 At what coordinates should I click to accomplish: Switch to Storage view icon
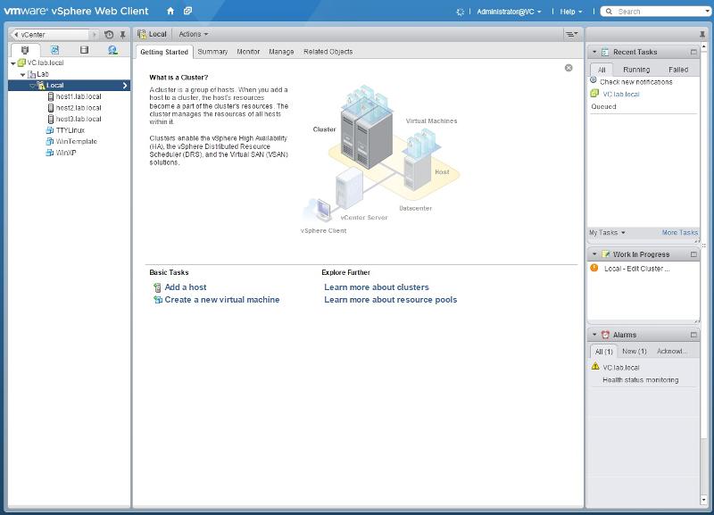(84, 50)
